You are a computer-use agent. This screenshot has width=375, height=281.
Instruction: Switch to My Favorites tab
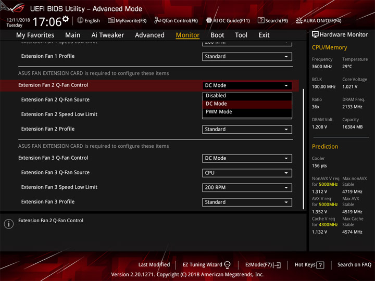pos(35,35)
